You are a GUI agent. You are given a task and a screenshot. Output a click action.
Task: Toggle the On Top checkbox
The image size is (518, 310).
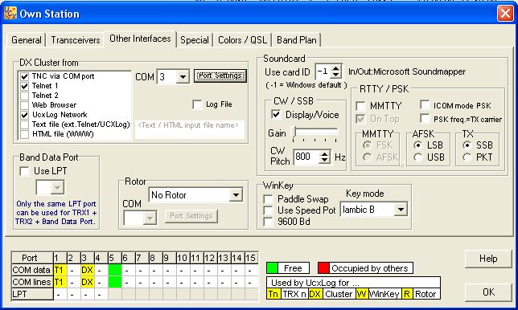360,119
